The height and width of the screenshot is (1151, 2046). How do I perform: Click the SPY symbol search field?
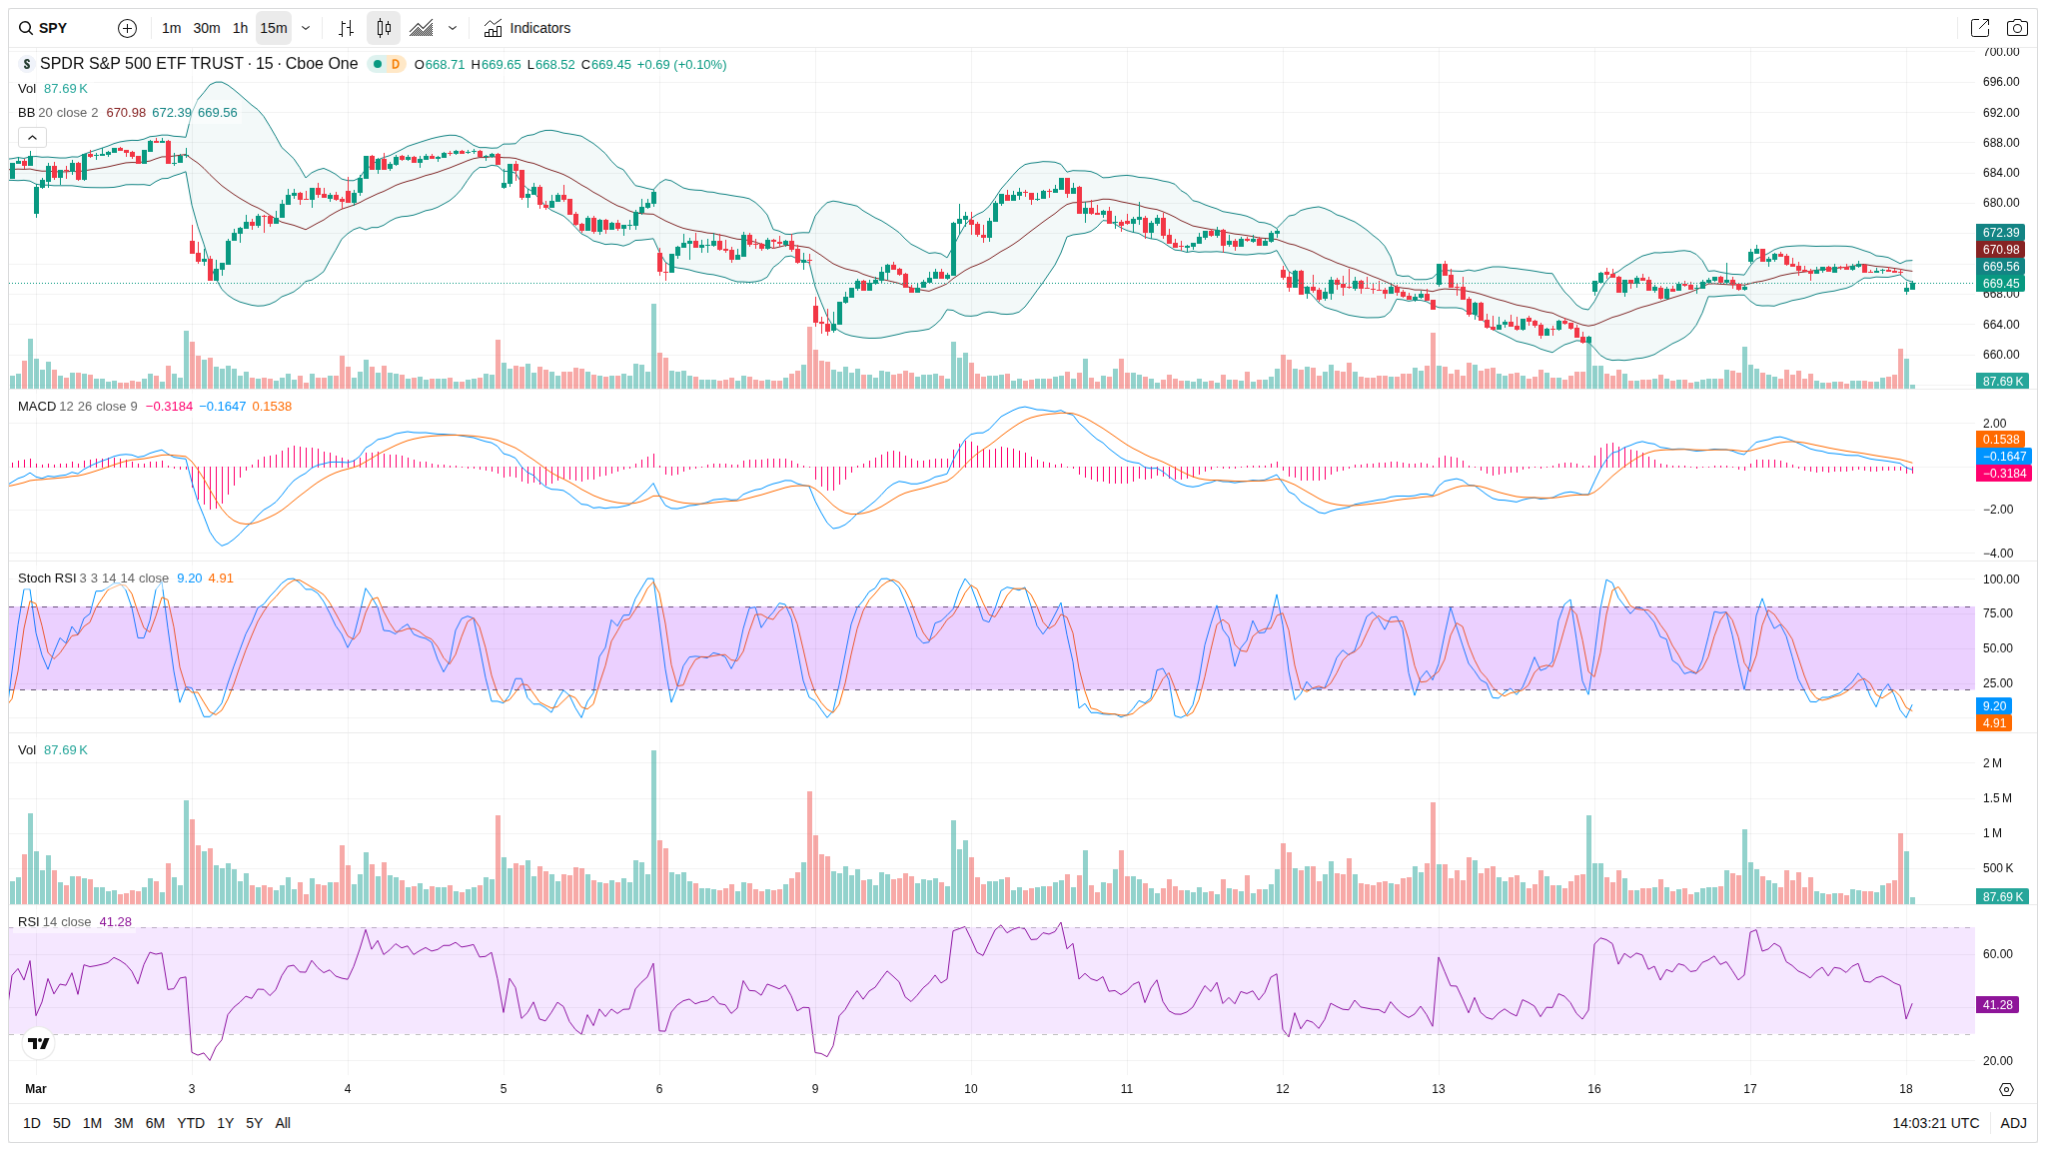[55, 28]
